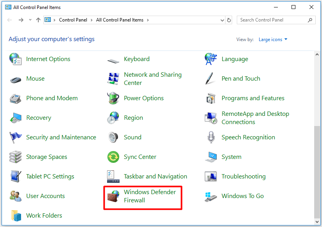Expand chevron before the Control Panel breadcrumb

(54, 20)
